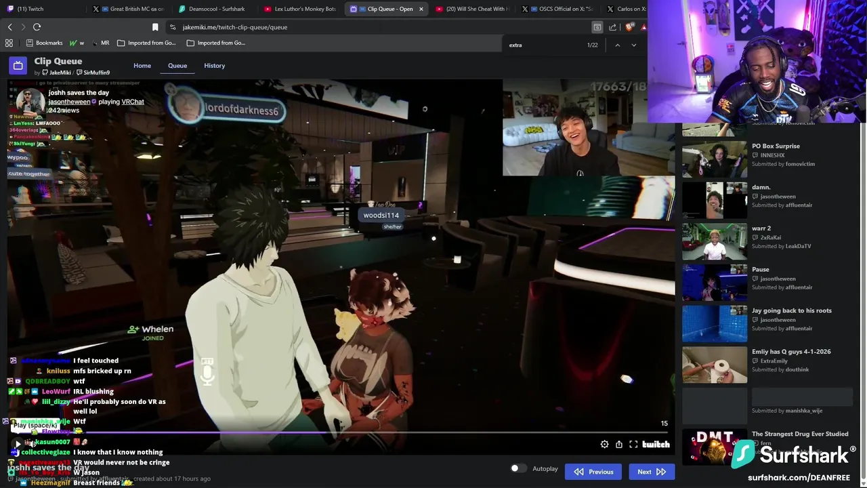Viewport: 867px width, 488px height.
Task: Open the site info icon in address bar
Action: (173, 27)
